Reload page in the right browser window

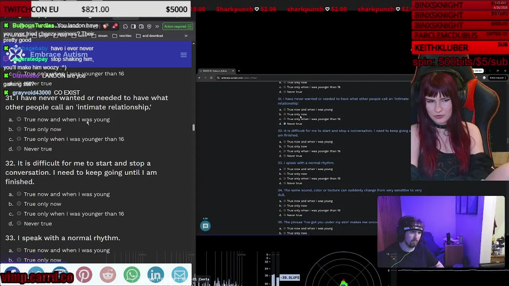[211, 78]
